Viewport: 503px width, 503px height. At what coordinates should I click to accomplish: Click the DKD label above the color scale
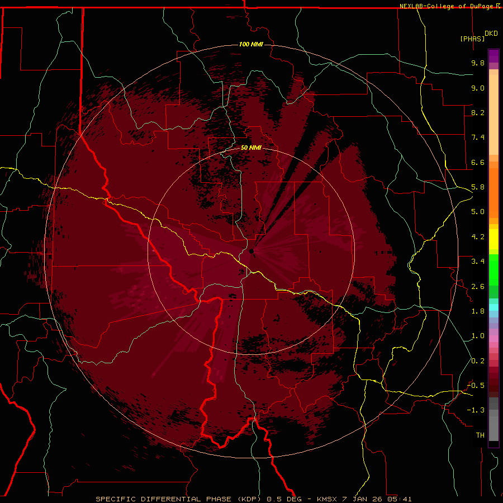tap(491, 34)
